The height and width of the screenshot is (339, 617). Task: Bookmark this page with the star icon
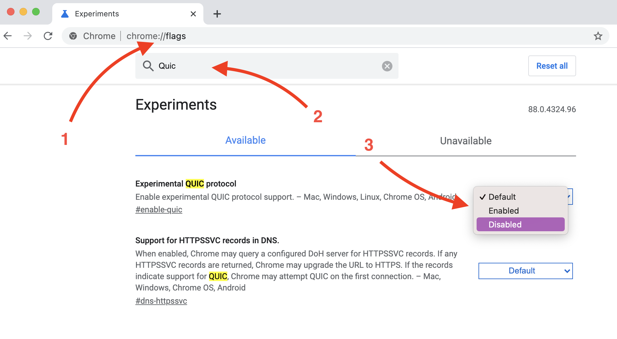point(598,36)
